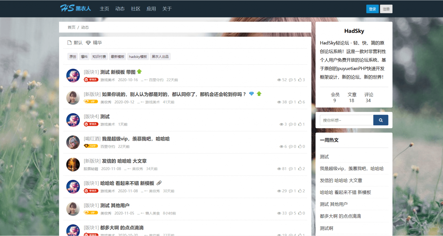Click the 文章 18 stat
The width and height of the screenshot is (443, 236).
click(352, 97)
